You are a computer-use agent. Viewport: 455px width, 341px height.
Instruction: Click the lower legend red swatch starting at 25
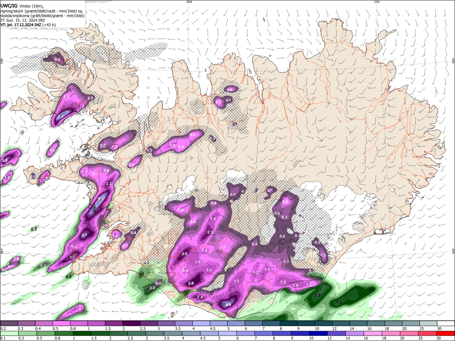point(427,333)
